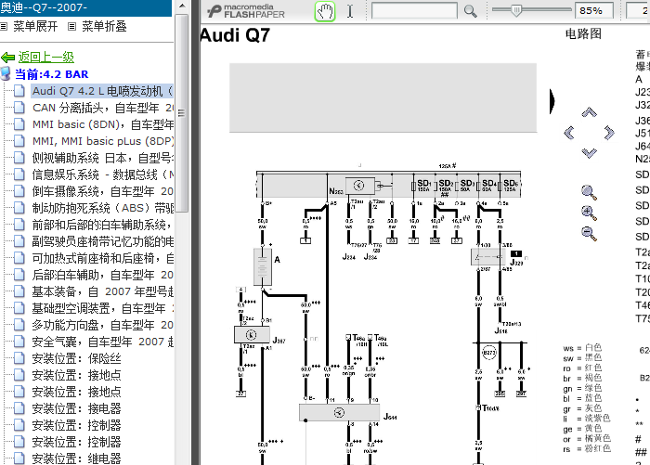Open 安全气囊 2007 entry
Image resolution: width=650 pixels, height=465 pixels.
click(x=103, y=342)
